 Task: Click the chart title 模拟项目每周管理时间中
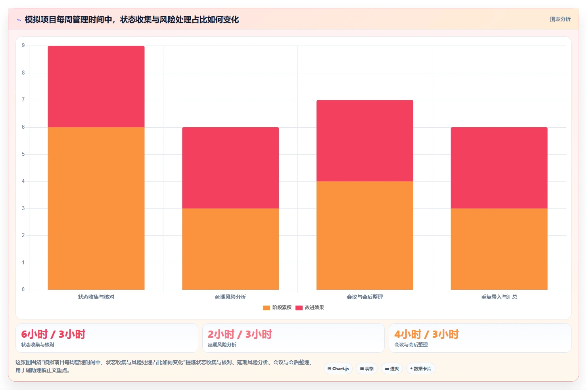pyautogui.click(x=132, y=20)
